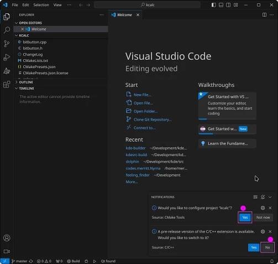Open the CMake view in activity bar
278x264 pixels.
tap(7, 71)
